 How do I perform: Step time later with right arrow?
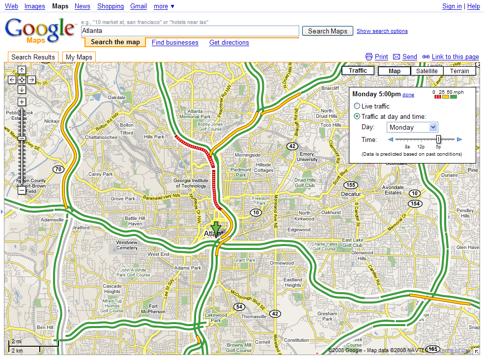(459, 139)
